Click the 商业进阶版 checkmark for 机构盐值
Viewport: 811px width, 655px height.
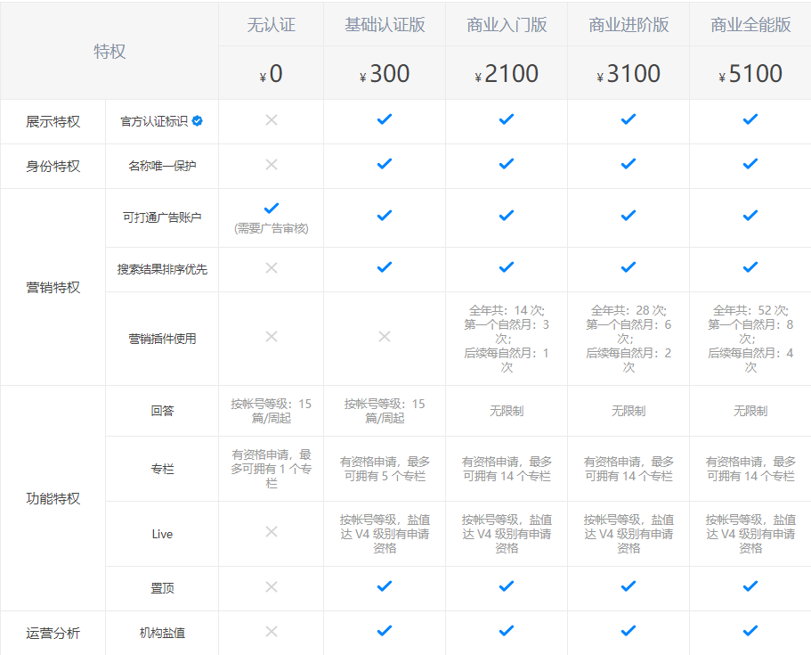[x=629, y=630]
